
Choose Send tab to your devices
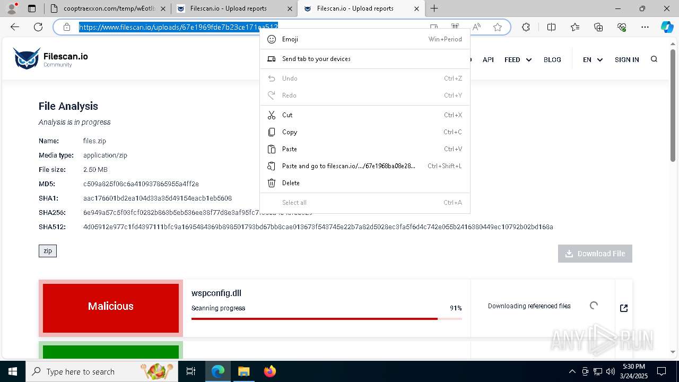[365, 59]
